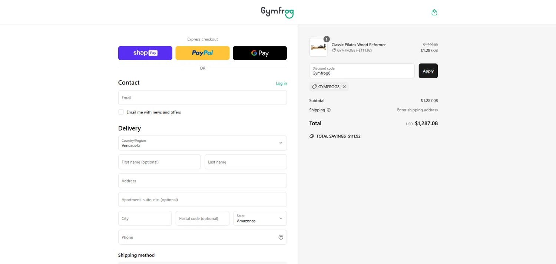Click the Shipping help question mark icon
Image resolution: width=556 pixels, height=264 pixels.
[x=328, y=110]
